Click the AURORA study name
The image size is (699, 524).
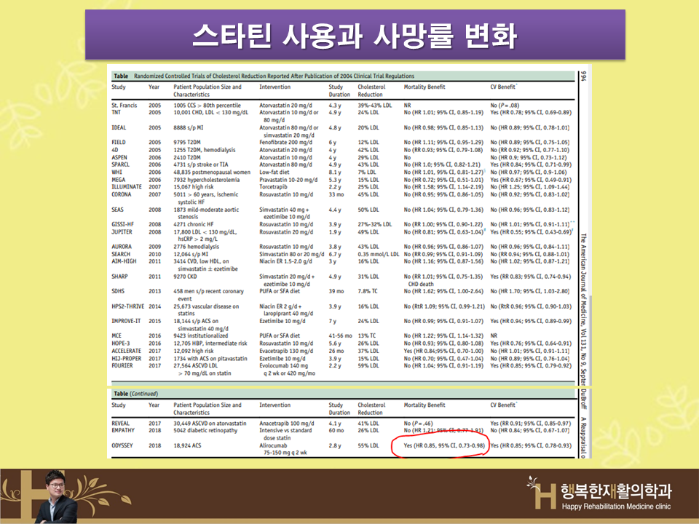[122, 247]
